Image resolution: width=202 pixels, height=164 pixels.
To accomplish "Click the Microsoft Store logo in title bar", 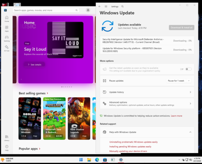I will pos(5,10).
